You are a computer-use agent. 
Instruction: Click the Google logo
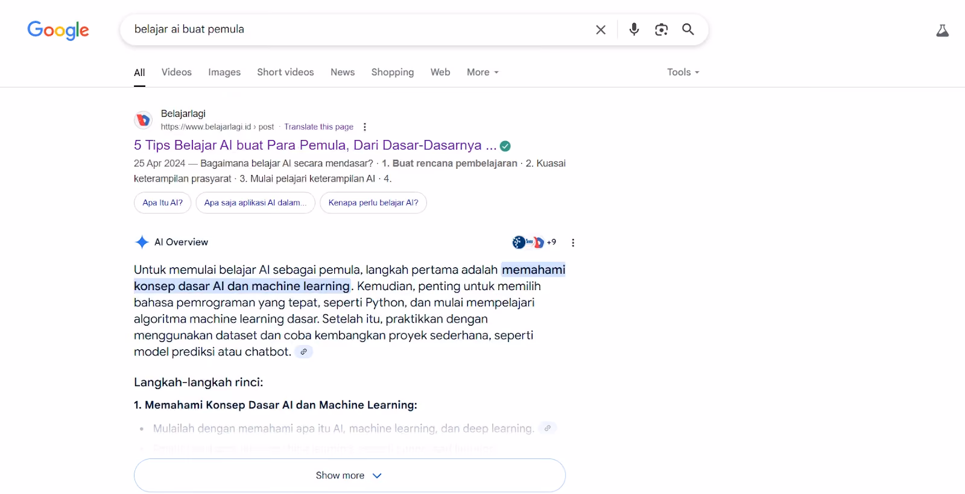(x=58, y=30)
